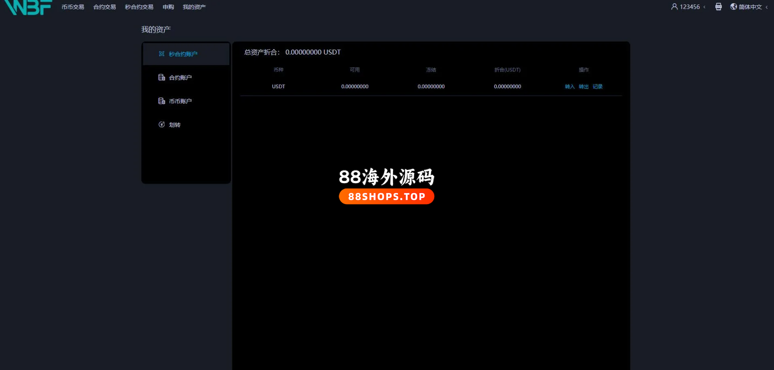Viewport: 774px width, 370px height.
Task: Click the 转出 link for USDT
Action: click(584, 87)
